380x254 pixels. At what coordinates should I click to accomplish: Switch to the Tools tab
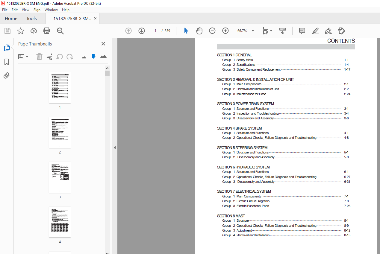coord(31,19)
